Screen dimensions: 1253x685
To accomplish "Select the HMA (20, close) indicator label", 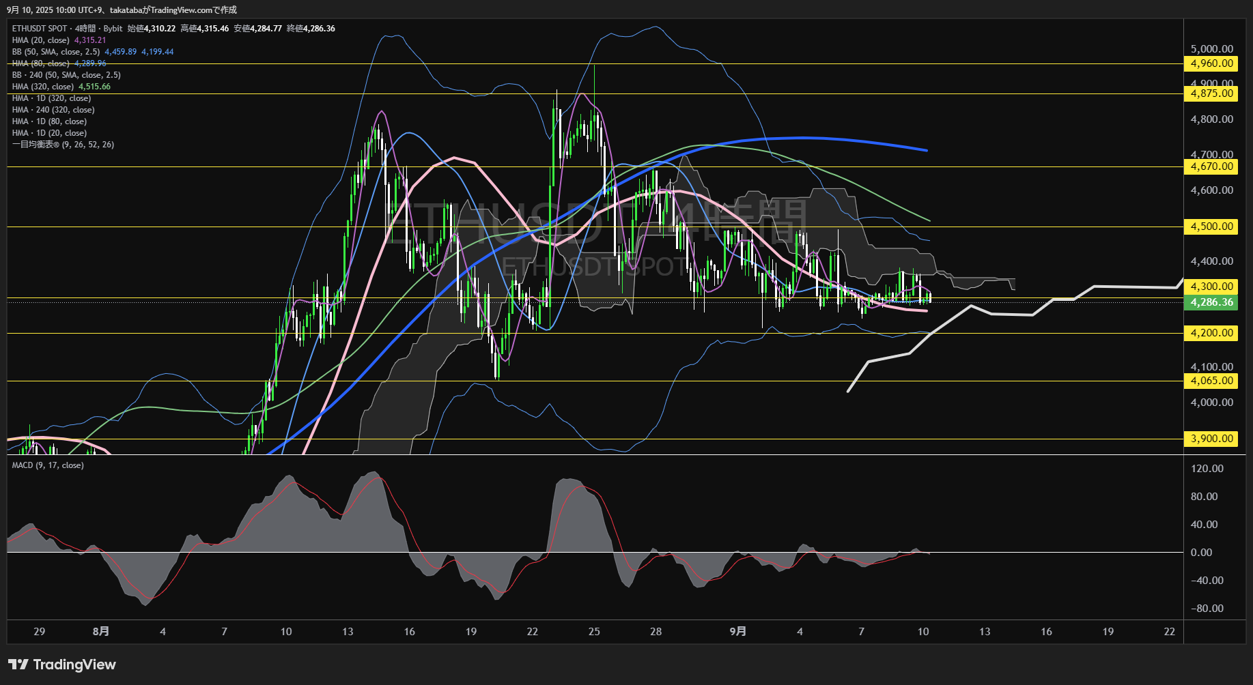I will [41, 40].
